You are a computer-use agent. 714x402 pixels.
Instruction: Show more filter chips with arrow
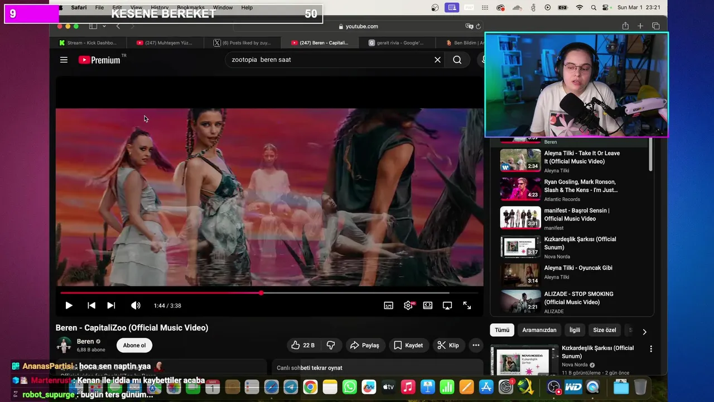point(644,332)
